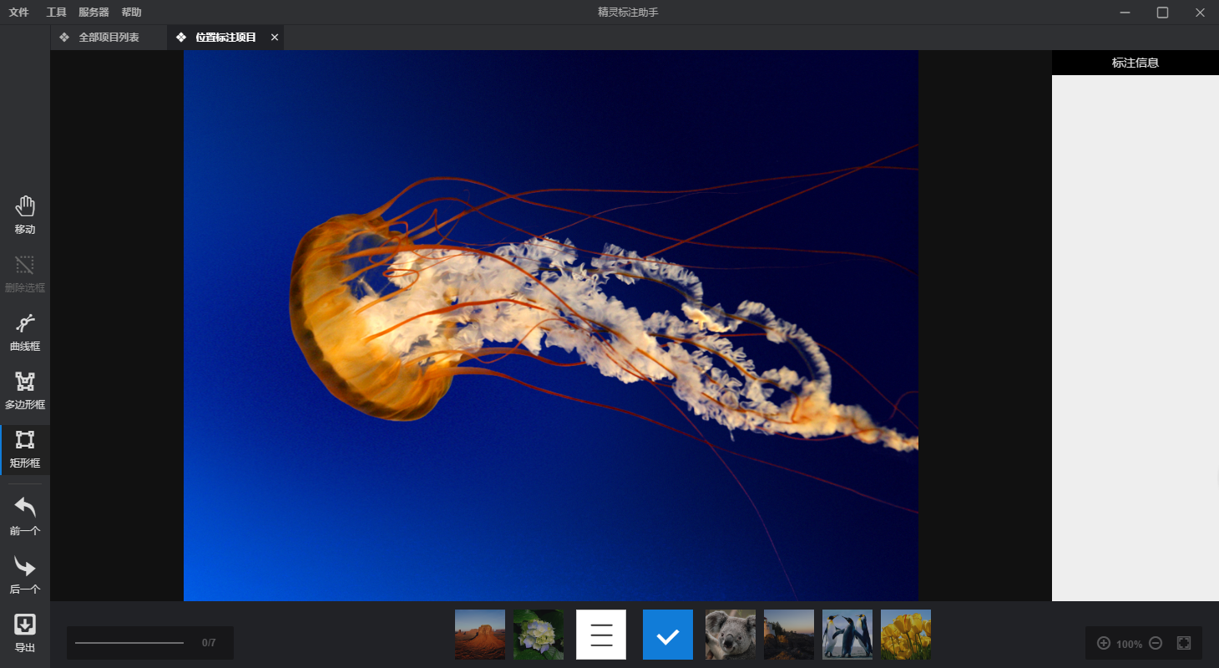Activate the 矩形框 rectangle tool
This screenshot has height=668, width=1219.
click(25, 449)
